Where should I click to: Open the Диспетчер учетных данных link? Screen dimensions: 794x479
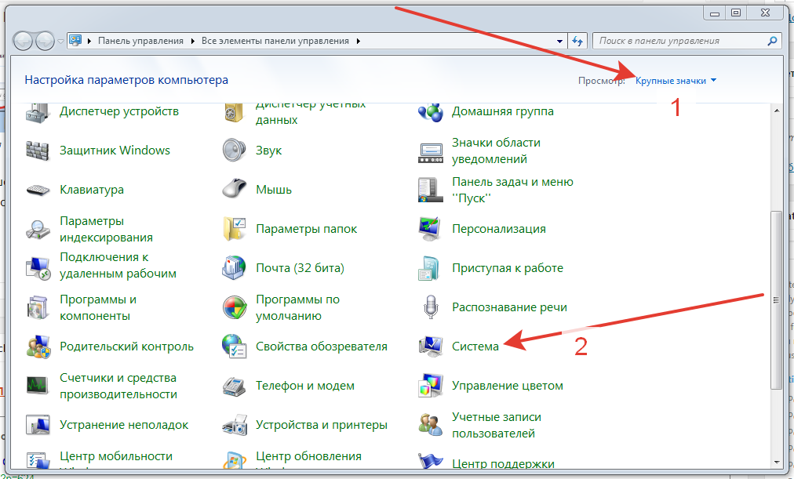[311, 112]
